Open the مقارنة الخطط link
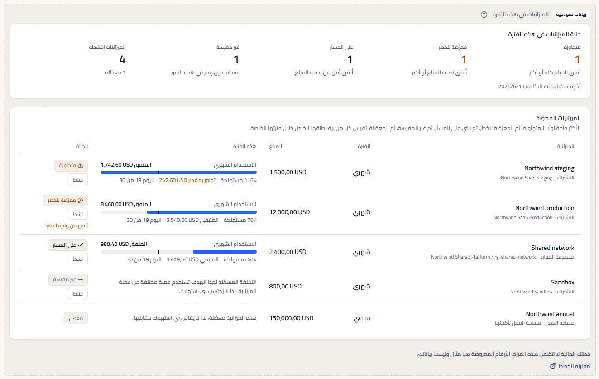 (x=573, y=366)
